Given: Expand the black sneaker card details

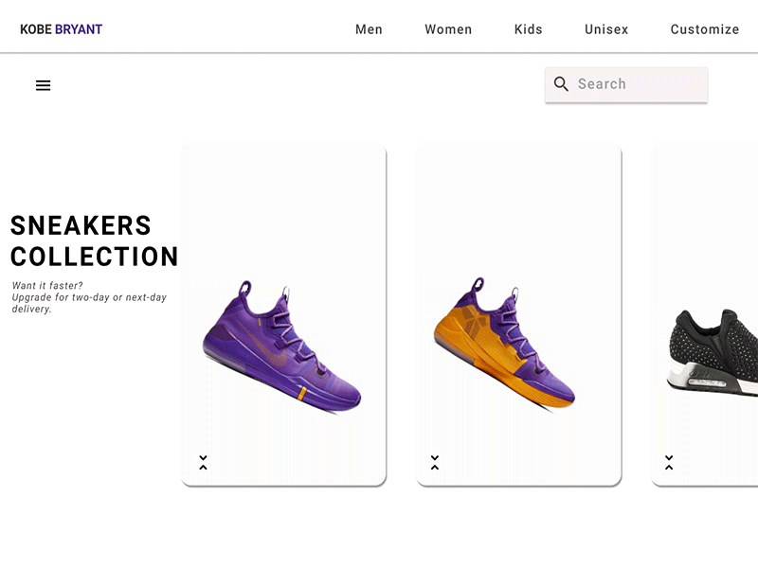Looking at the screenshot, I should (669, 463).
